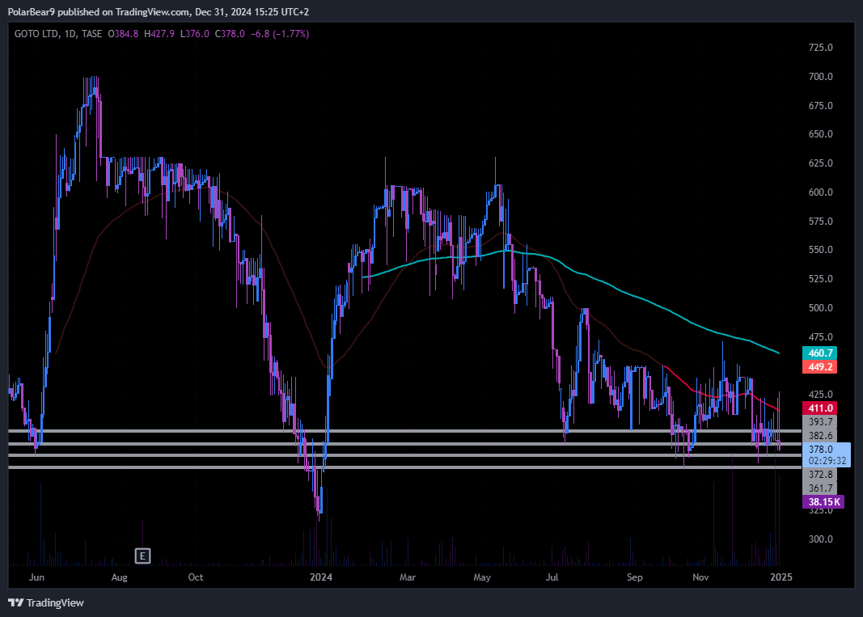
Task: Click the current price label 378.0
Action: click(821, 449)
